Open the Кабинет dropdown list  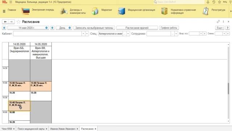click(83, 34)
